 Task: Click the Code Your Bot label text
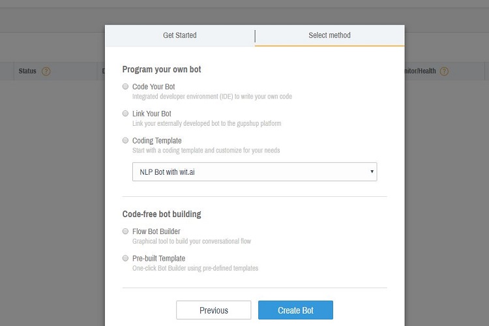[153, 87]
